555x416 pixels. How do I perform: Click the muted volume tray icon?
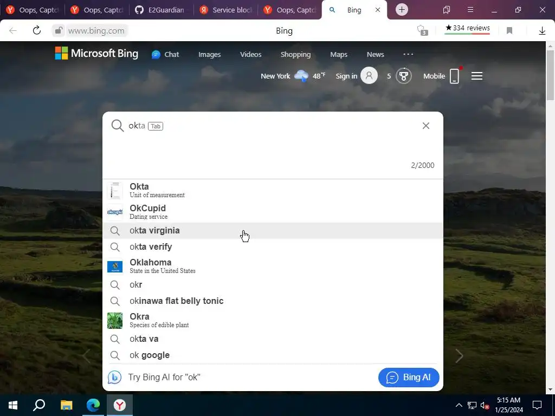click(x=485, y=405)
